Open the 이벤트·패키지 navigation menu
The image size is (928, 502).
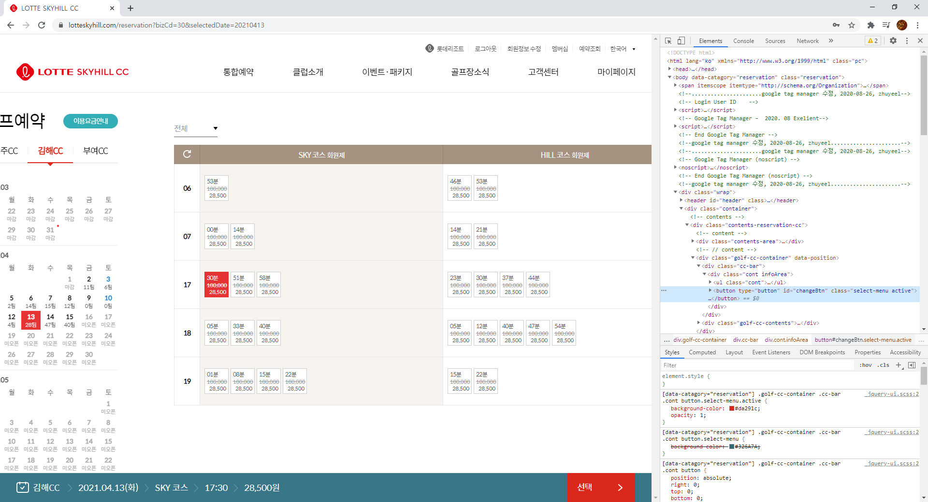(387, 72)
